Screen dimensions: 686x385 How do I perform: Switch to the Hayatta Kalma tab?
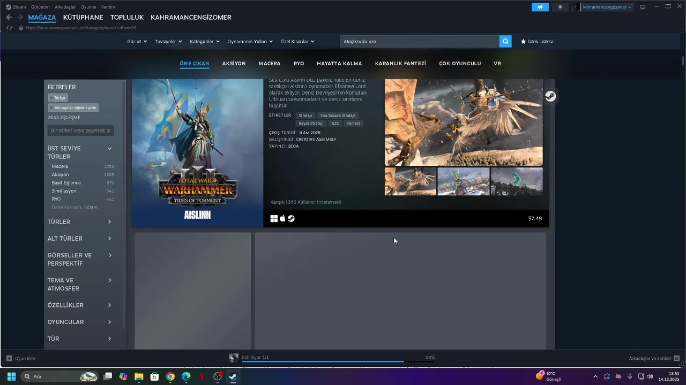point(339,63)
